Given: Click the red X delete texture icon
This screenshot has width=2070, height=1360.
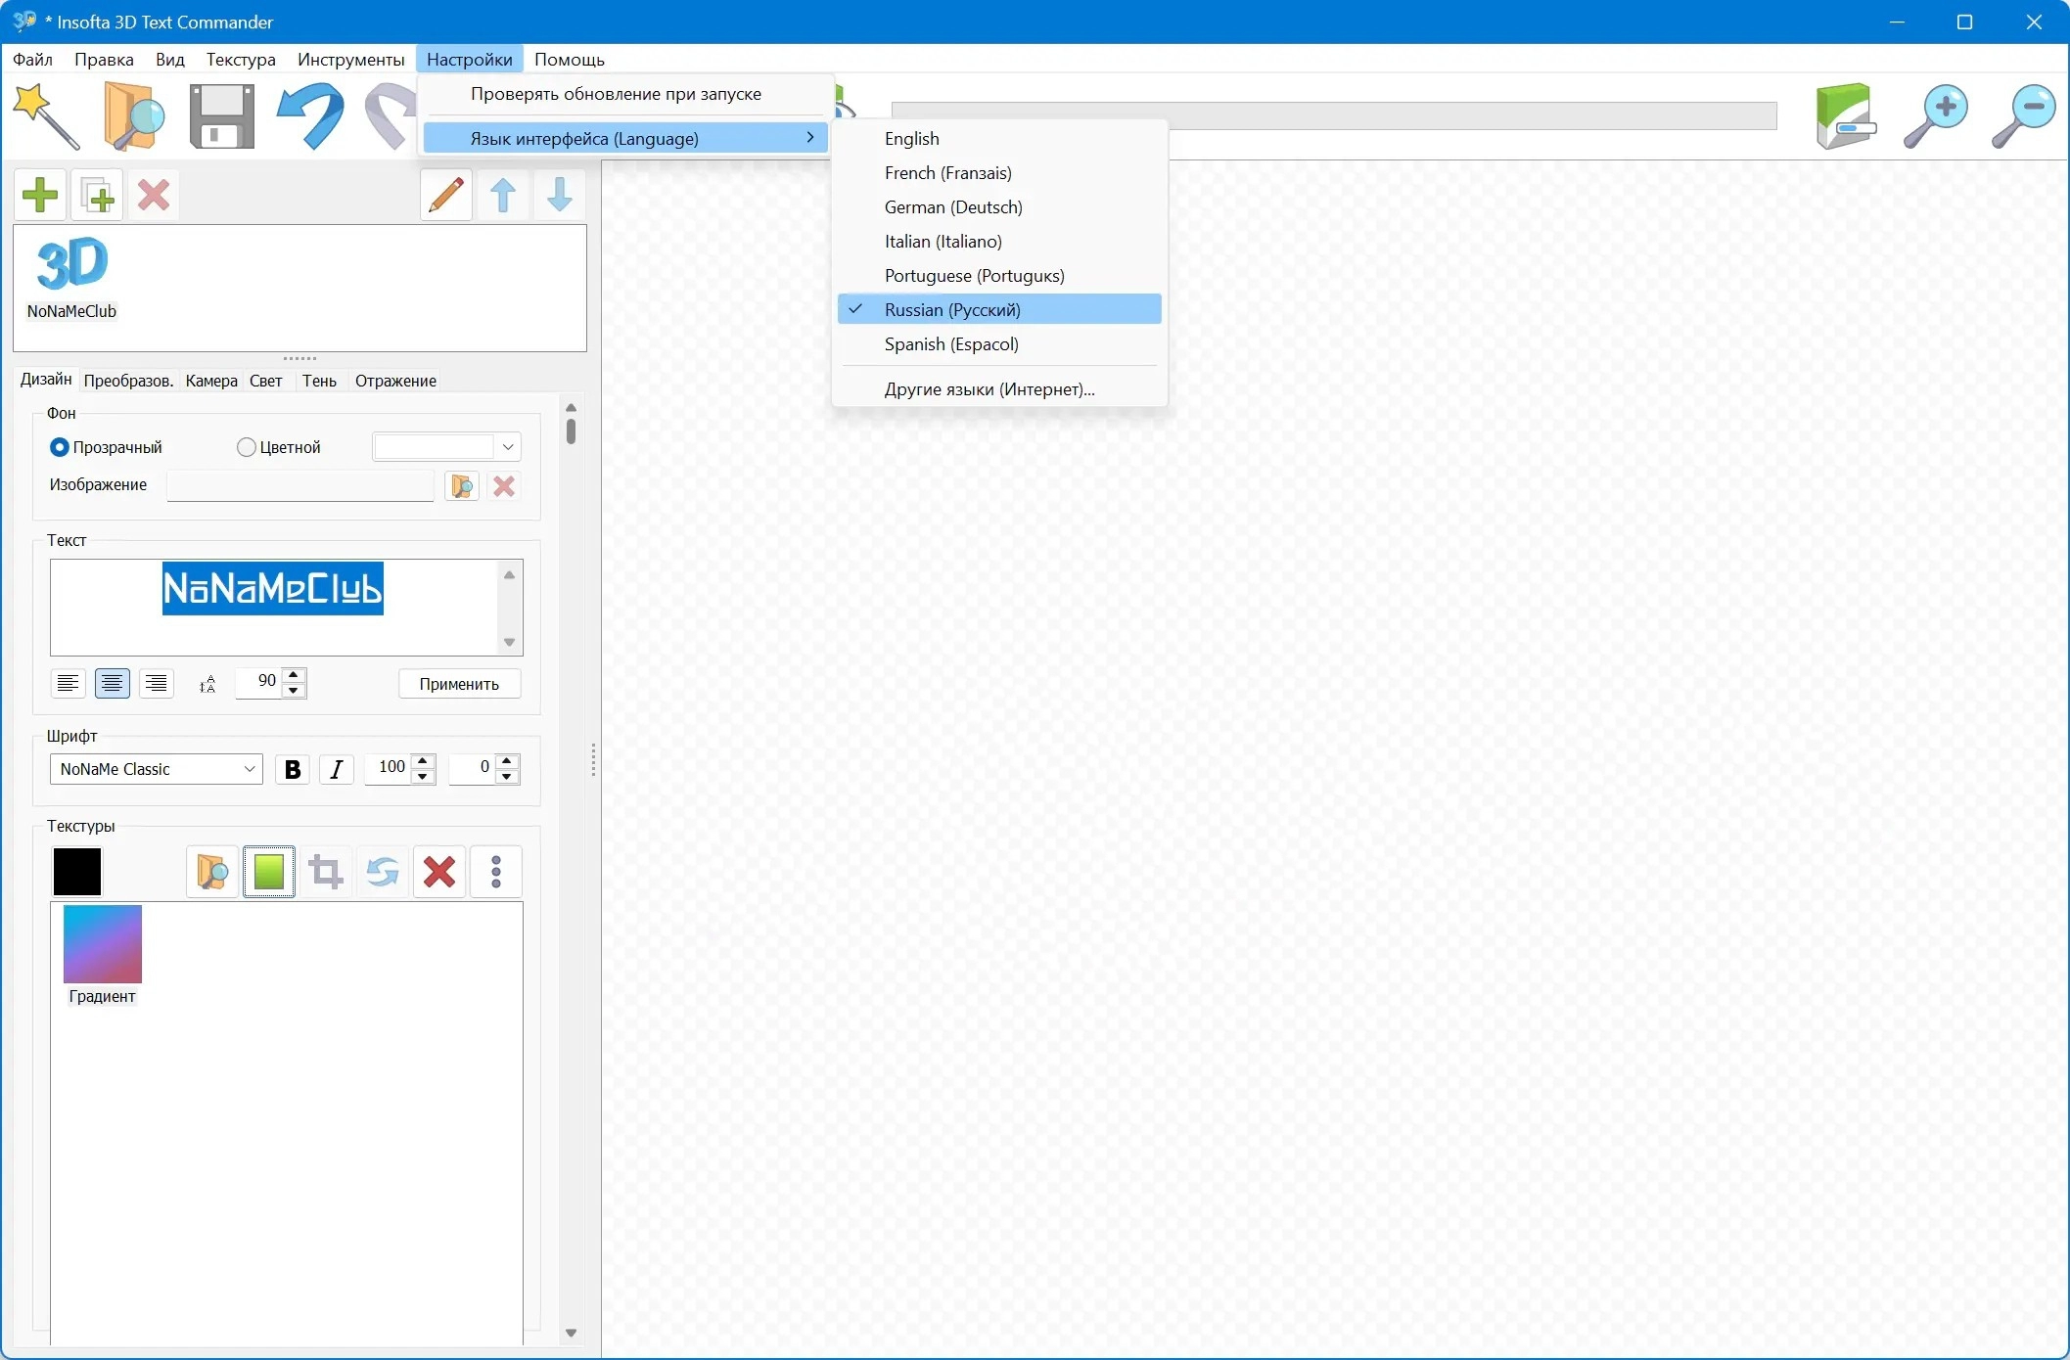Looking at the screenshot, I should pyautogui.click(x=439, y=872).
